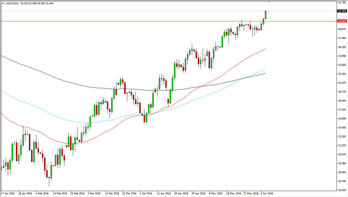This screenshot has width=348, height=197.
Task: Click the 46.285 price scale value
Action: [342, 47]
